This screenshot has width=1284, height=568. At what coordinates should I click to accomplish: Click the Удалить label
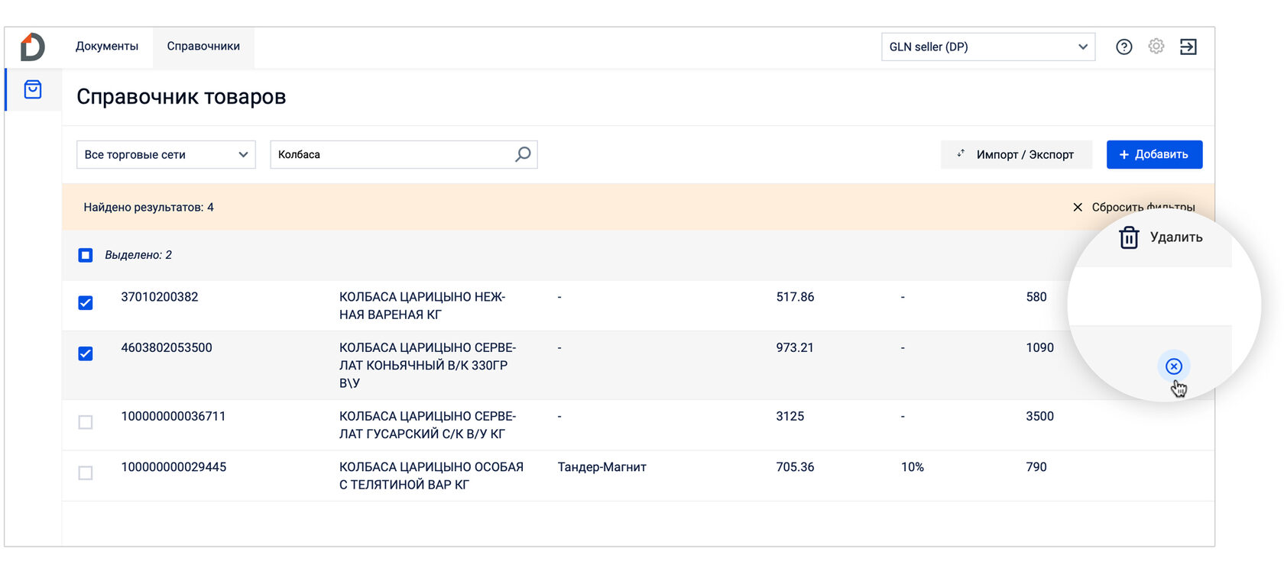pyautogui.click(x=1176, y=237)
